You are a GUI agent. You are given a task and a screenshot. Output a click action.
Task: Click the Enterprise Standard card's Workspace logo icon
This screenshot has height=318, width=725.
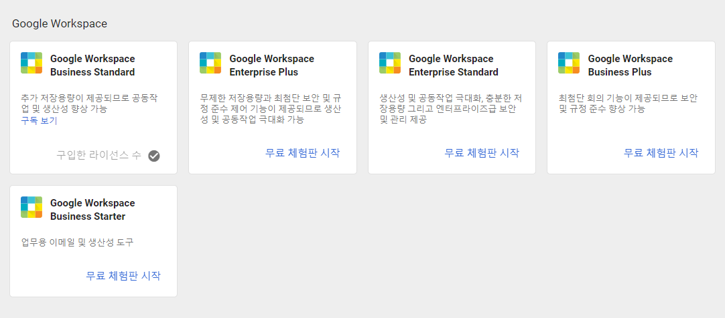pos(390,63)
